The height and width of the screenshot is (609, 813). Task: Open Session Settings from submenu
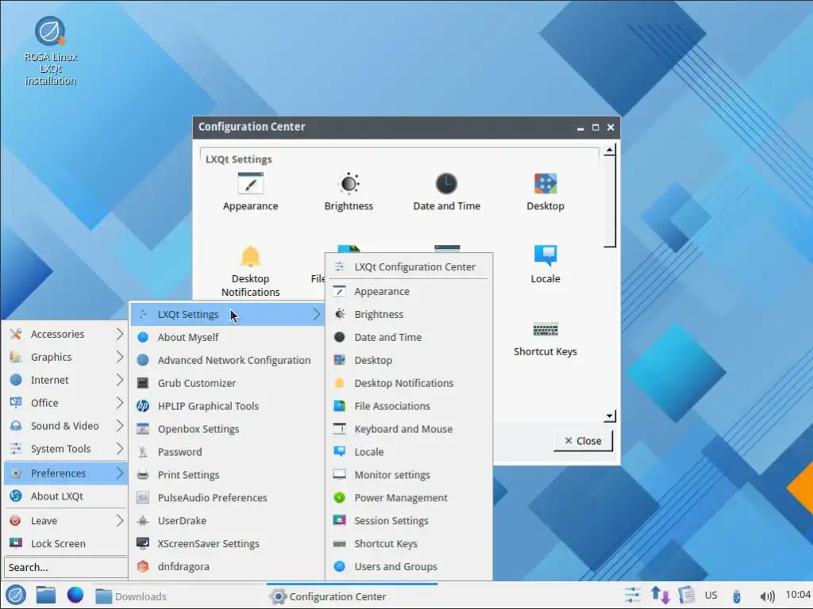tap(409, 520)
